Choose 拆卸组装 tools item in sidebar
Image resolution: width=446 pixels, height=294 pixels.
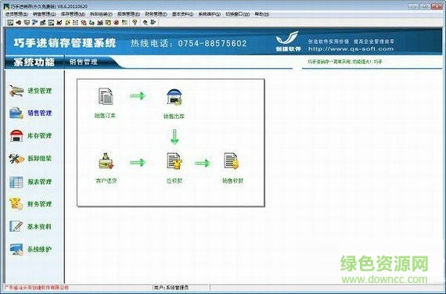(31, 159)
